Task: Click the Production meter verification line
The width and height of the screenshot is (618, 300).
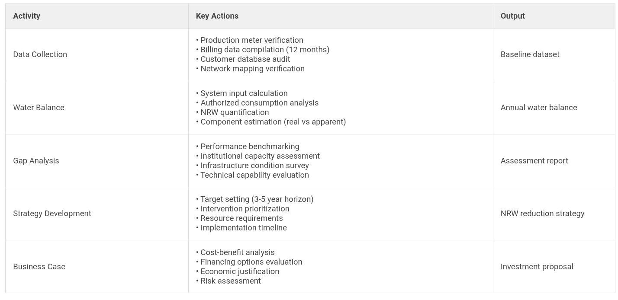Action: (x=251, y=40)
